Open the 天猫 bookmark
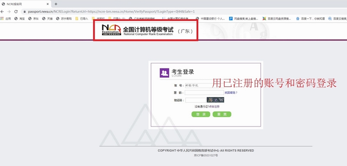This screenshot has height=166, width=347. point(47,19)
